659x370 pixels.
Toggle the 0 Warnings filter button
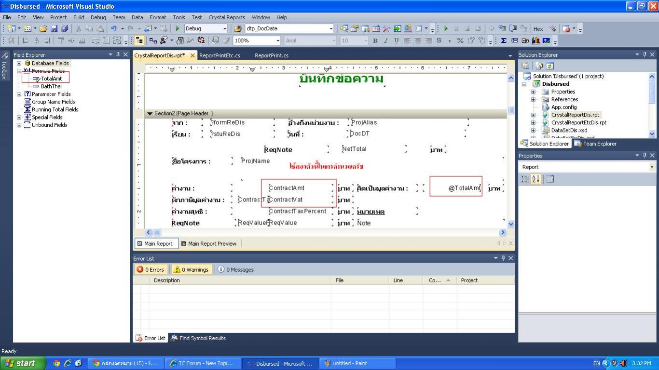click(x=191, y=269)
